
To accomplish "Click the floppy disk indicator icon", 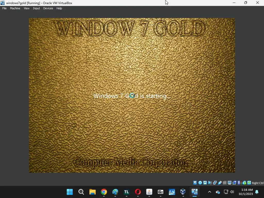I will pos(205,183).
